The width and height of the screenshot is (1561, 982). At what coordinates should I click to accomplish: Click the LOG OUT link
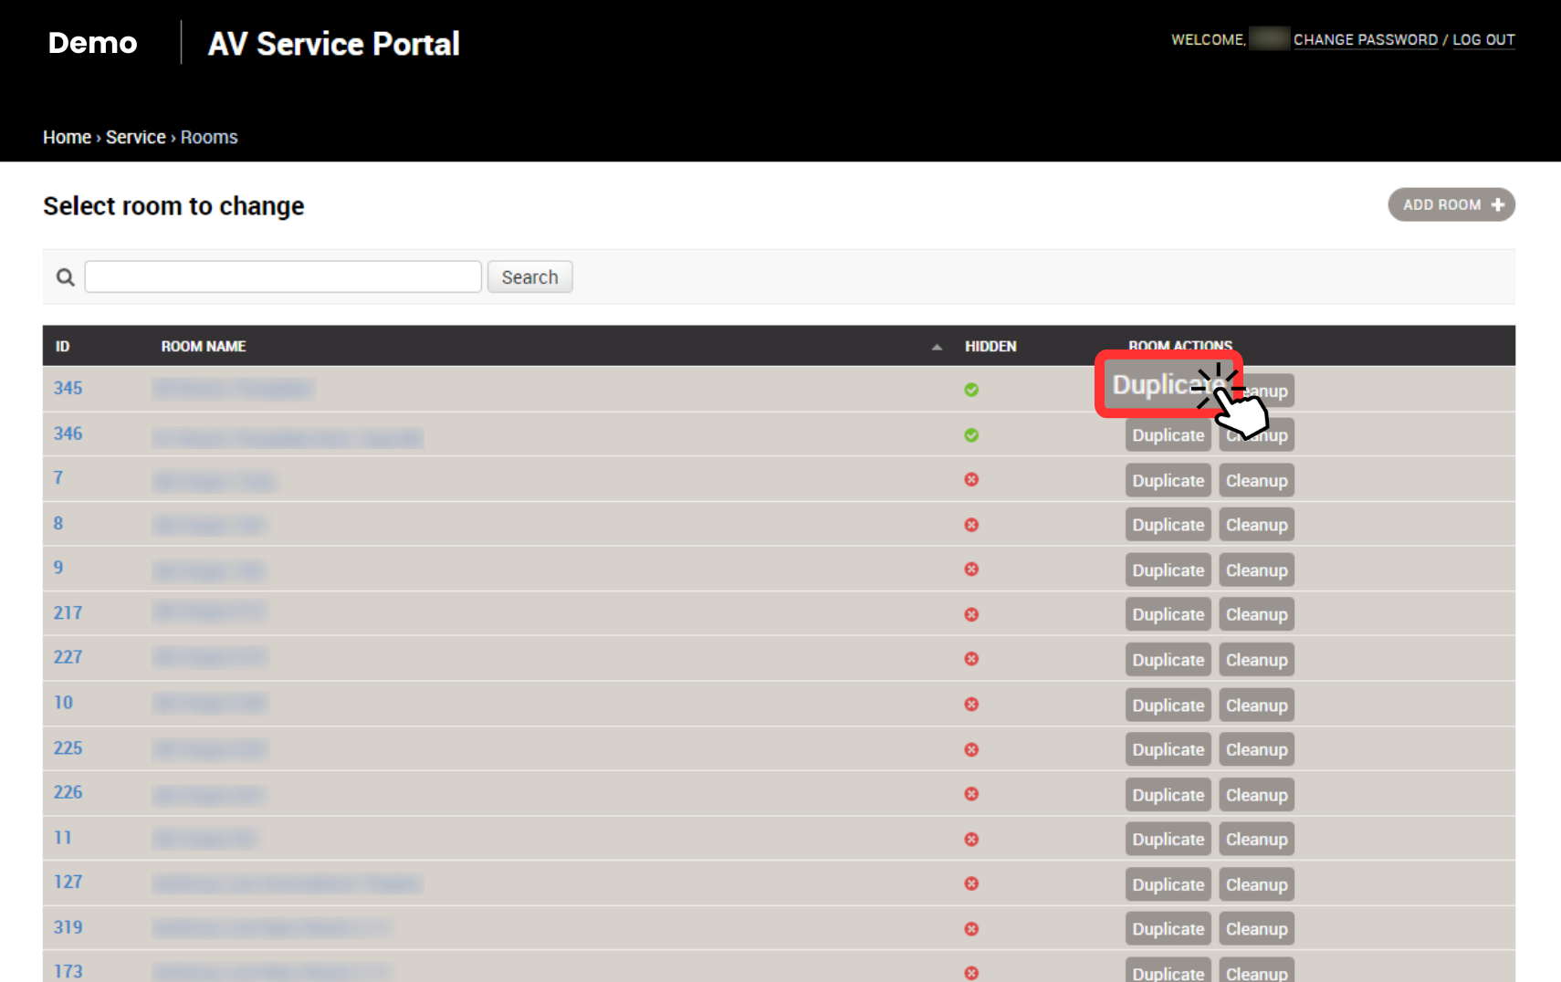pos(1483,39)
